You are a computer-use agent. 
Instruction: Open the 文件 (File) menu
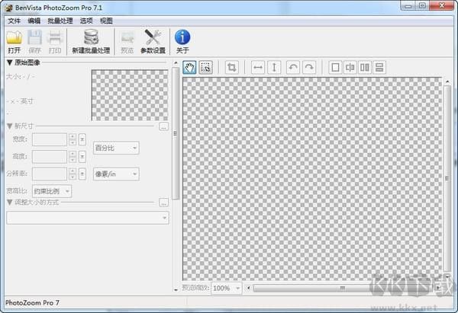pos(14,21)
